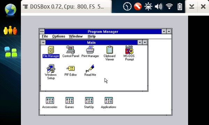The width and height of the screenshot is (209, 125).
Task: Open the Control Panel icon
Action: tap(70, 50)
